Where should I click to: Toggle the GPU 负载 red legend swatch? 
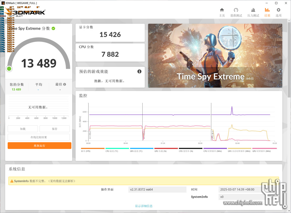click(166, 148)
